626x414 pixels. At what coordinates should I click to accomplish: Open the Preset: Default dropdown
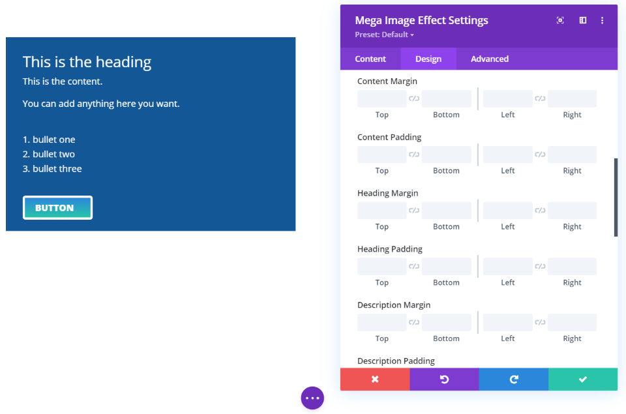pyautogui.click(x=384, y=35)
